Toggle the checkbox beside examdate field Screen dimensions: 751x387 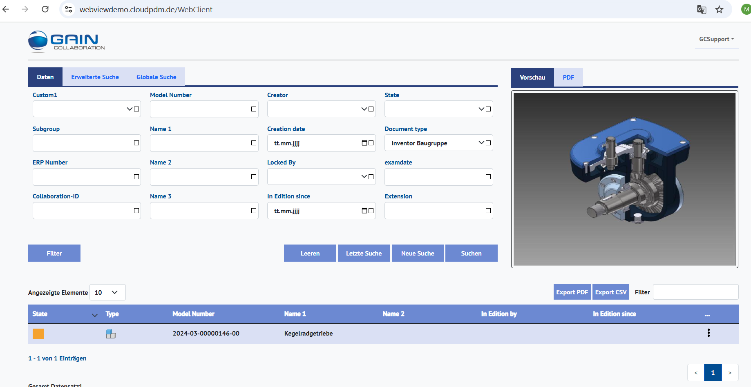click(488, 177)
